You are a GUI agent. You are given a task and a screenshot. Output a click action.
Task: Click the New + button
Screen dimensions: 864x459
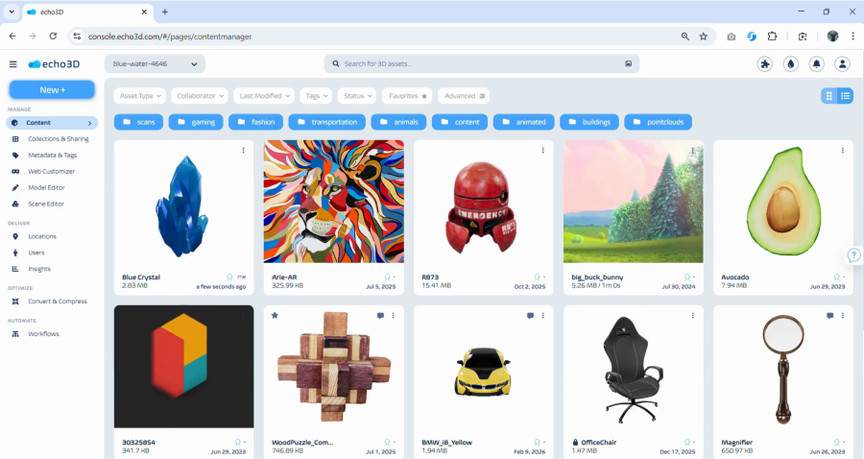[x=53, y=90]
